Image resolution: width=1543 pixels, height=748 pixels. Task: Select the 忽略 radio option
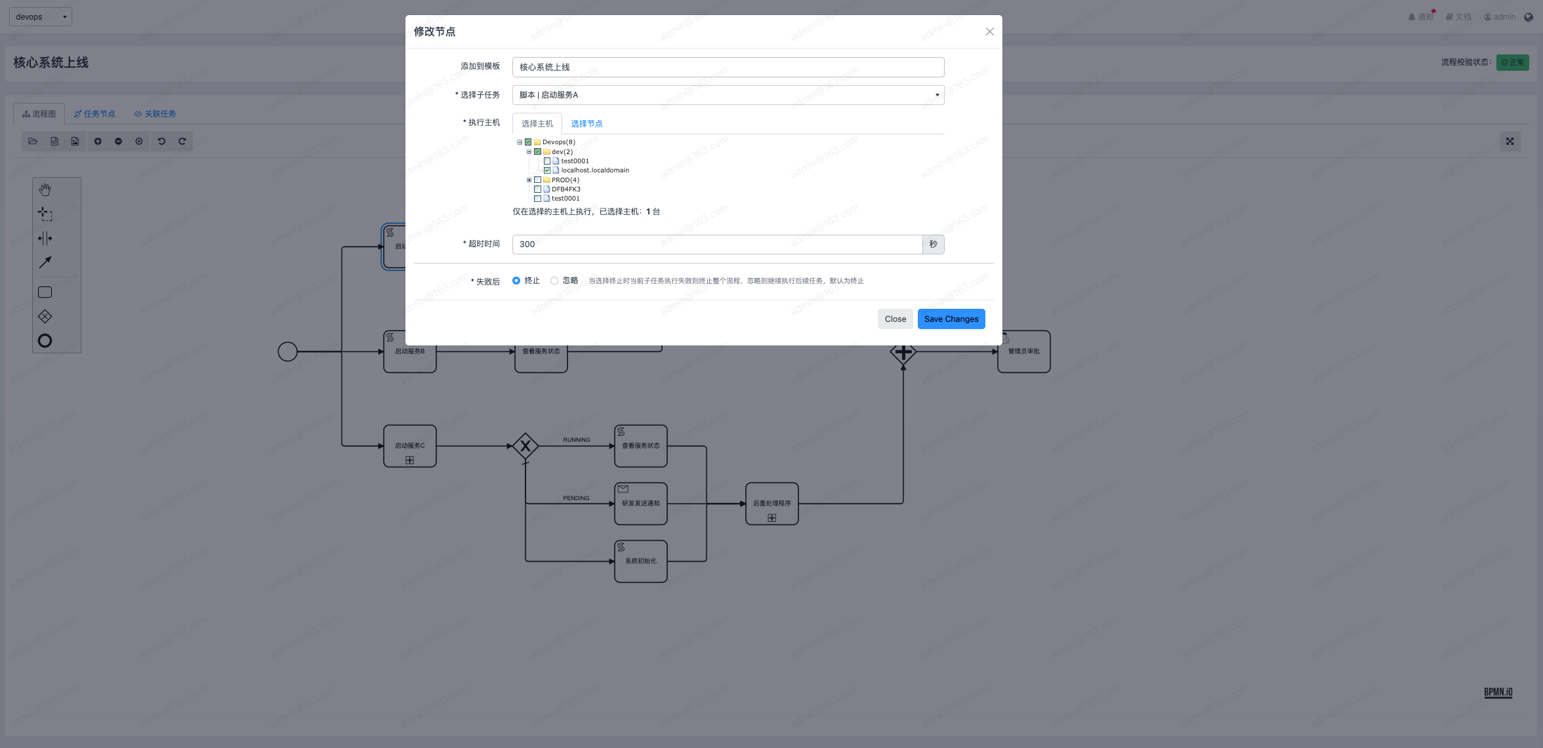554,281
